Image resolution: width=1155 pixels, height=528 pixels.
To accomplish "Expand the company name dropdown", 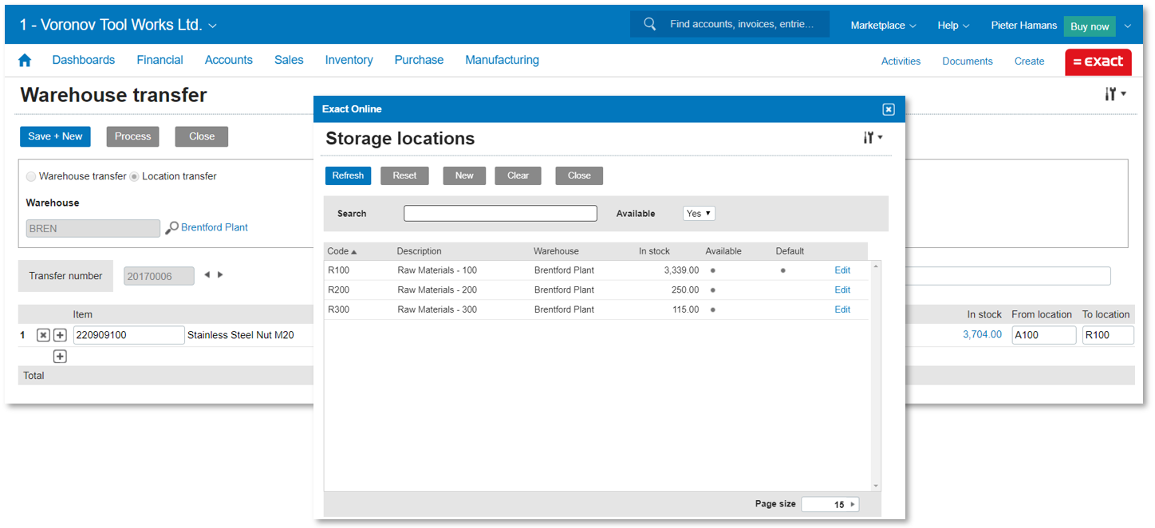I will [212, 26].
